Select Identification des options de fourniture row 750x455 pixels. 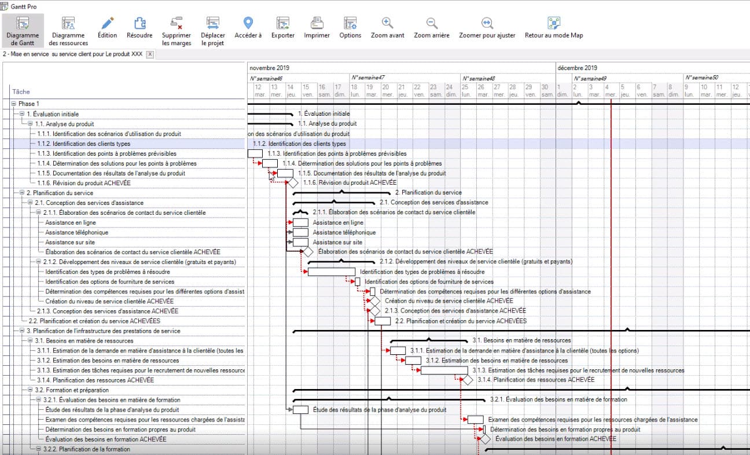pyautogui.click(x=110, y=282)
